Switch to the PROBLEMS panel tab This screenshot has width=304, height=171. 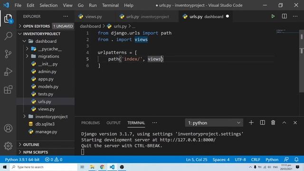pos(91,123)
